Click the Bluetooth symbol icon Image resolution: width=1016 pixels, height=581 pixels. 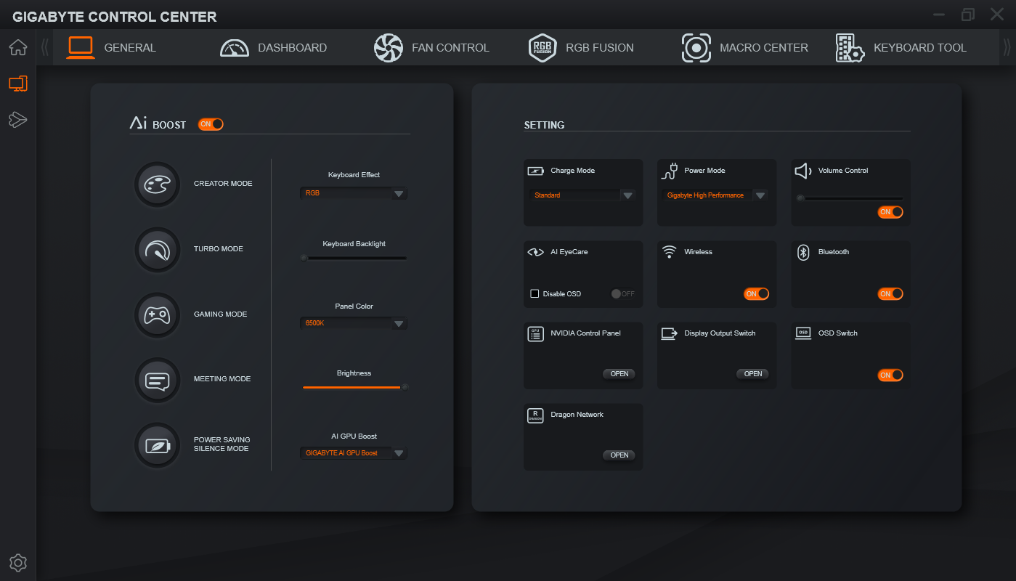[803, 253]
